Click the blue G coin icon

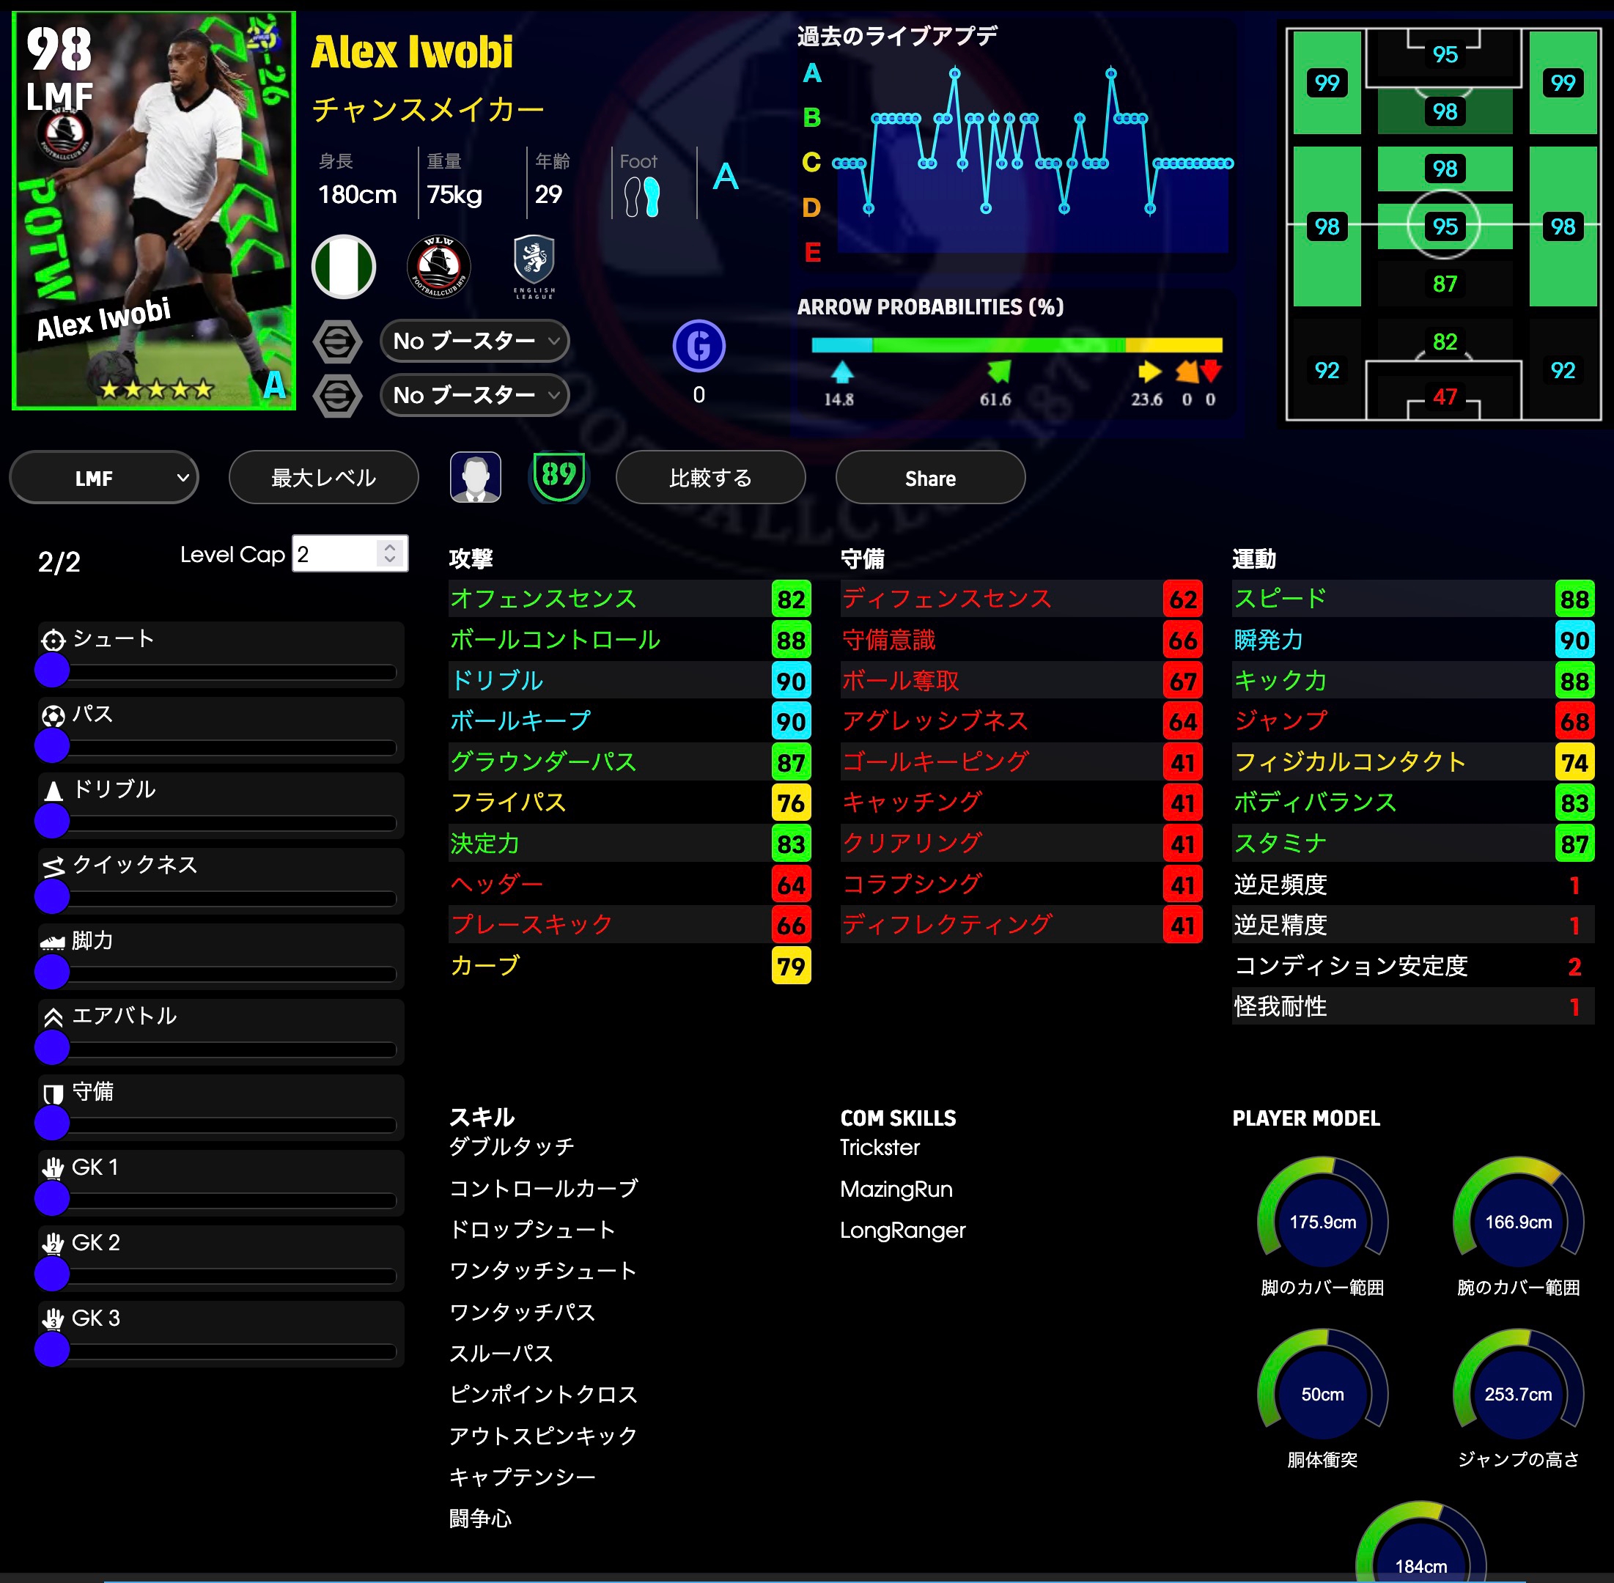pyautogui.click(x=699, y=346)
